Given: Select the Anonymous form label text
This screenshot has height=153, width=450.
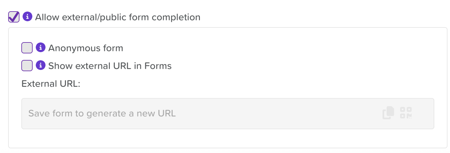Looking at the screenshot, I should point(86,48).
